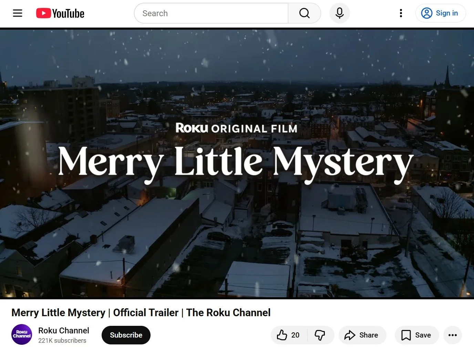Click the search magnifying glass icon

pyautogui.click(x=304, y=13)
